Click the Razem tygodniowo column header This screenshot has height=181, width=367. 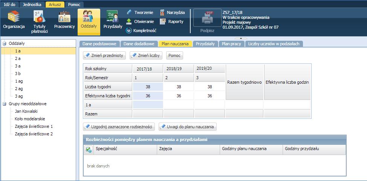tap(245, 82)
